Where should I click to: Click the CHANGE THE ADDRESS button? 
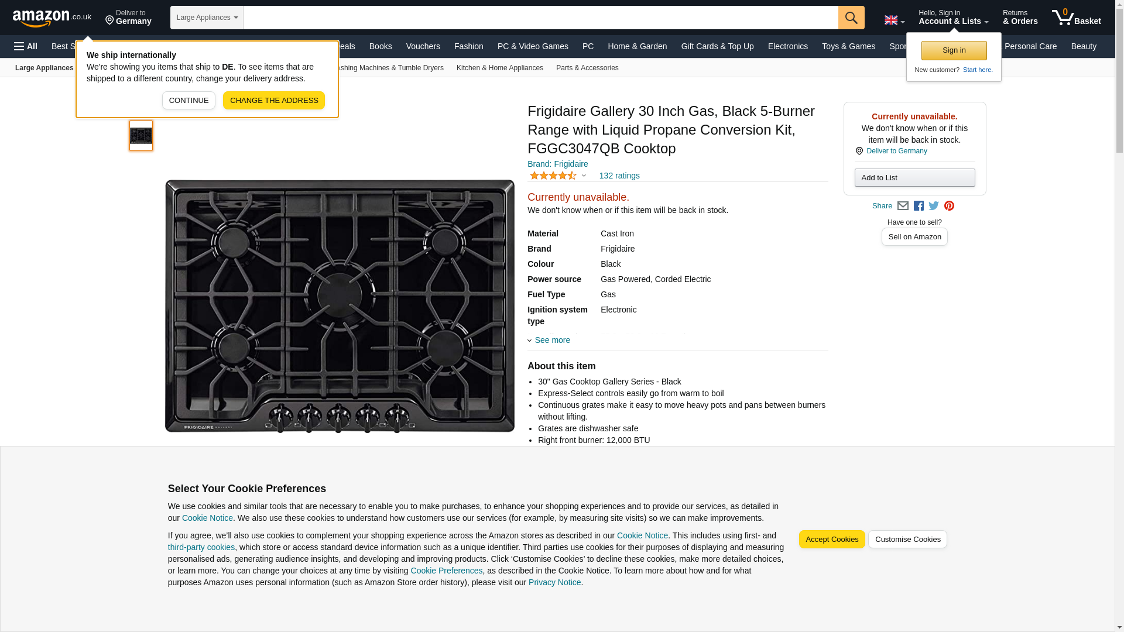pos(273,100)
